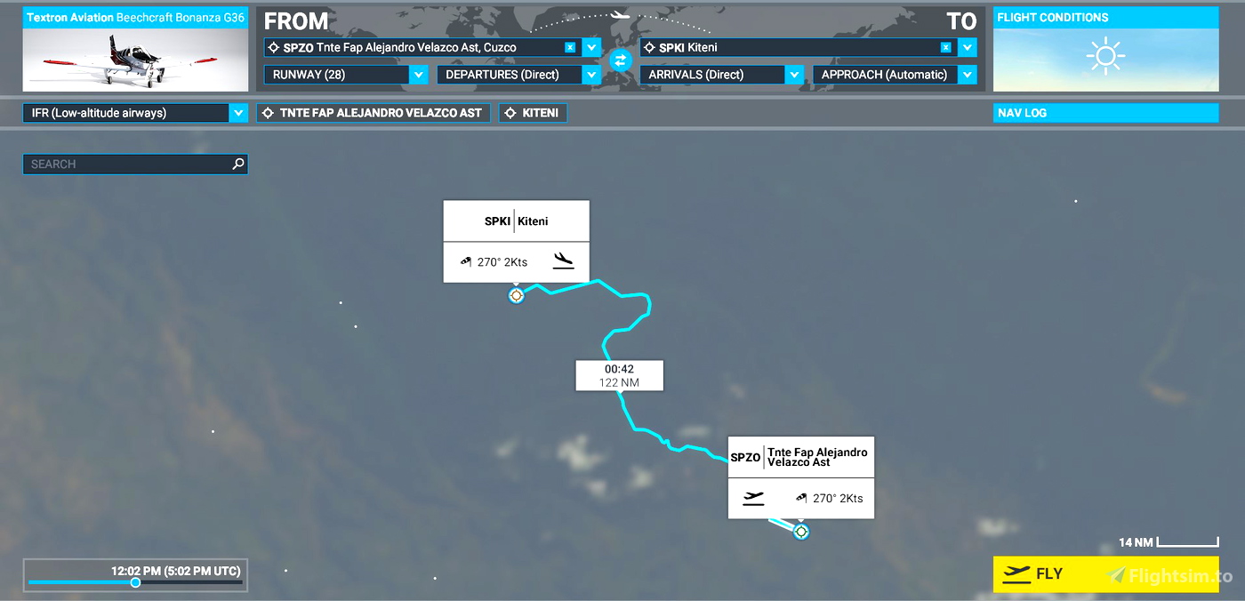Open the RUNWAY (28) dropdown
This screenshot has height=601, width=1245.
pos(346,75)
